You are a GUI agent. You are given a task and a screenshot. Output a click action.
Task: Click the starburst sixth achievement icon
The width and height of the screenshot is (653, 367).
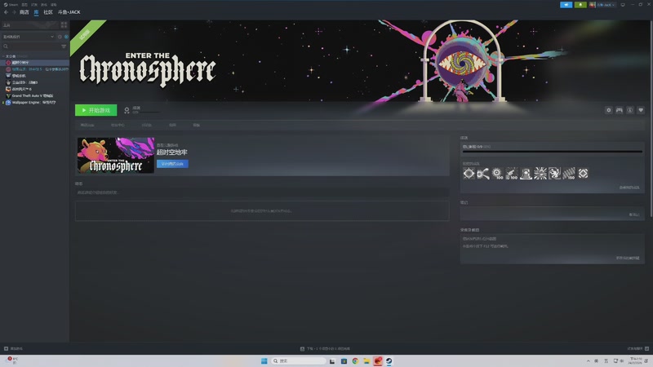click(x=540, y=174)
